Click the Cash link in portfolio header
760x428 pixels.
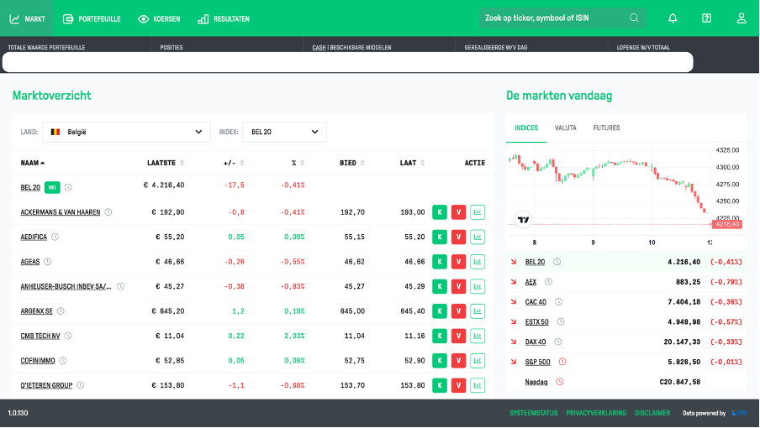click(319, 47)
